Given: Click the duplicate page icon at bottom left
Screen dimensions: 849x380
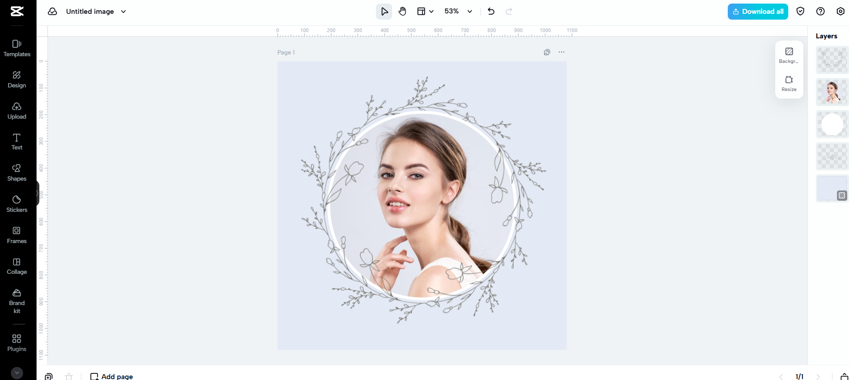Looking at the screenshot, I should click(49, 376).
